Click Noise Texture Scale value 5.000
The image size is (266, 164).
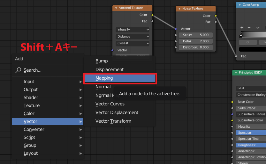coord(196,35)
